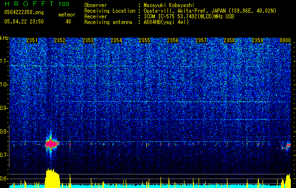Click the 0.6 kHz axis label
The width and height of the screenshot is (296, 188).
tap(4, 179)
